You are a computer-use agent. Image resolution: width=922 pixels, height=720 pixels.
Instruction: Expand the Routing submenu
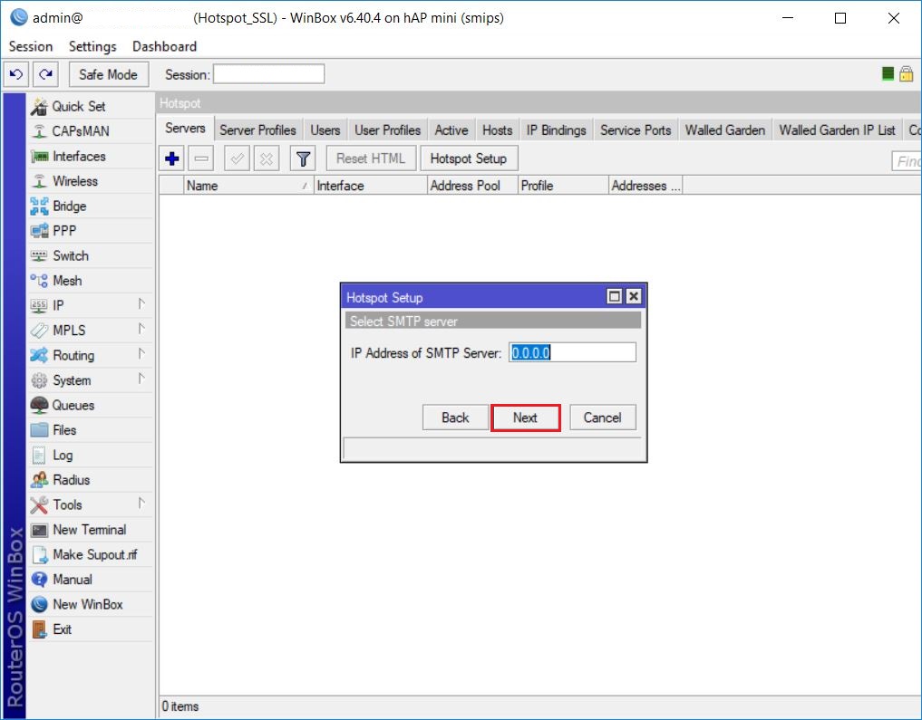coord(92,355)
